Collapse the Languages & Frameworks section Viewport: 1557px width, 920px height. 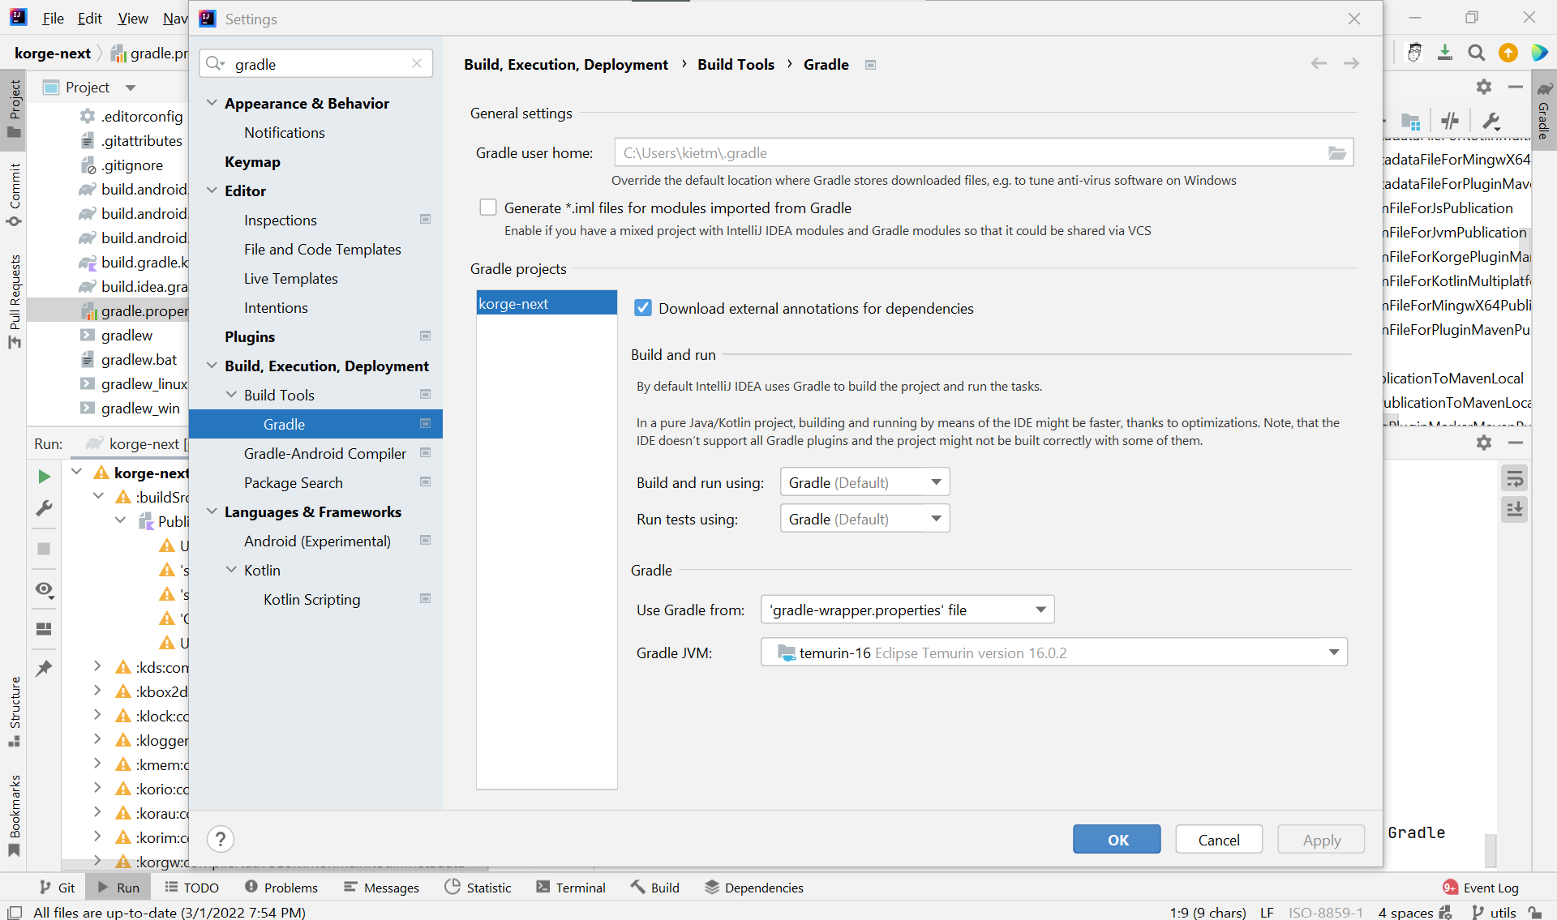click(212, 512)
